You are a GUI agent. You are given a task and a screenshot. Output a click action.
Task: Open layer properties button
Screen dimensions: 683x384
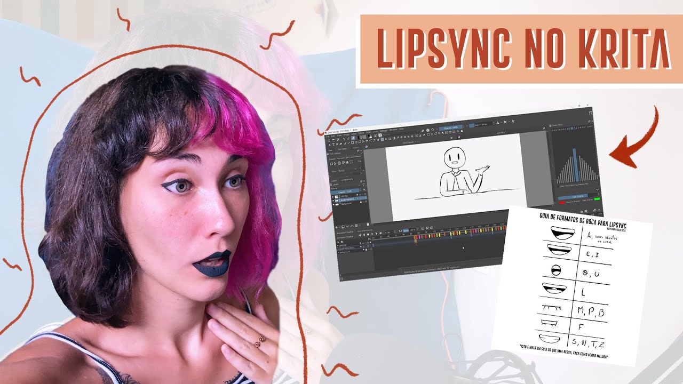[356, 226]
